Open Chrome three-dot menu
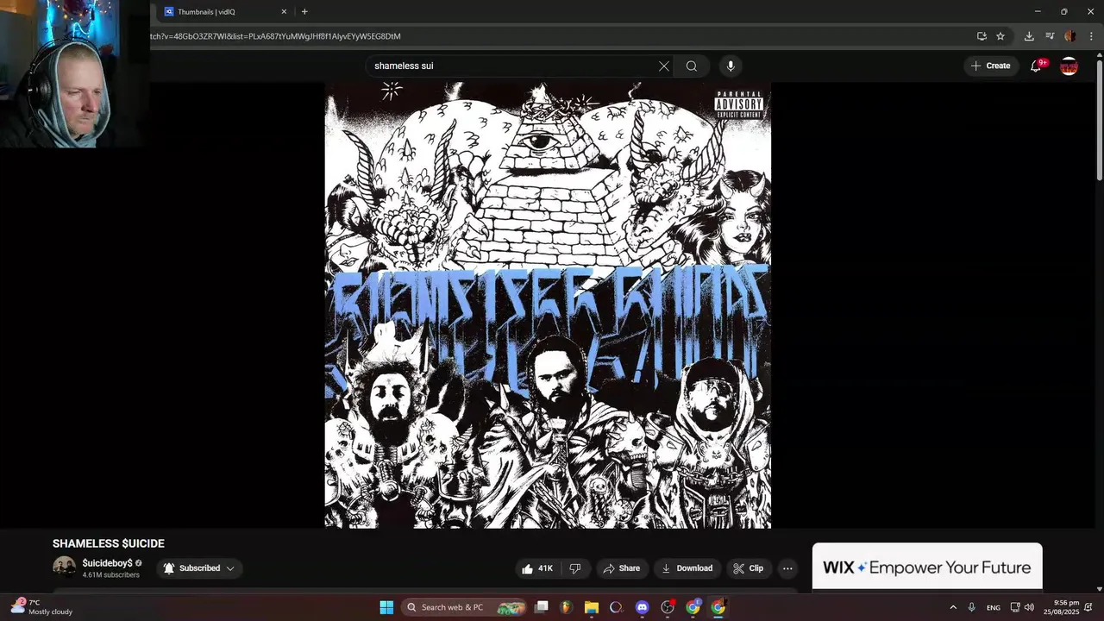The height and width of the screenshot is (621, 1104). pyautogui.click(x=1091, y=36)
